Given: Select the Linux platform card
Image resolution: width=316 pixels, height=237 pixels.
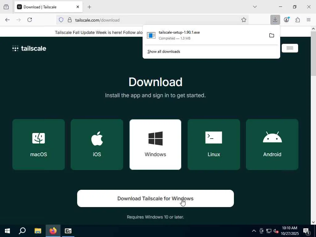Looking at the screenshot, I should [214, 144].
